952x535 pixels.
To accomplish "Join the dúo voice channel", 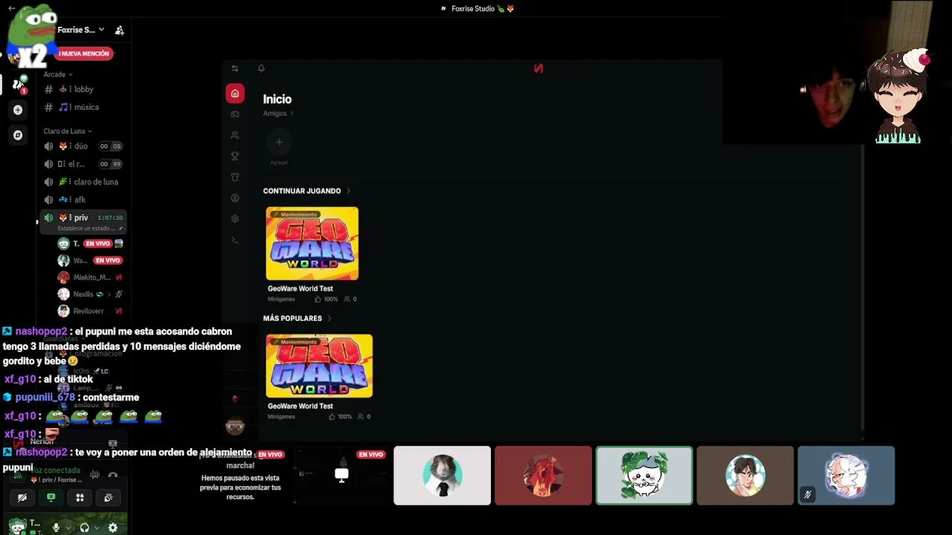I will (x=82, y=146).
